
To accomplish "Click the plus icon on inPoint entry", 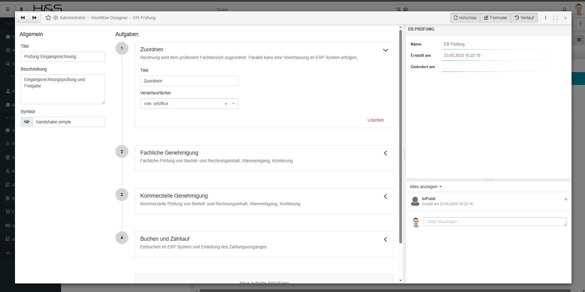I will tap(566, 199).
